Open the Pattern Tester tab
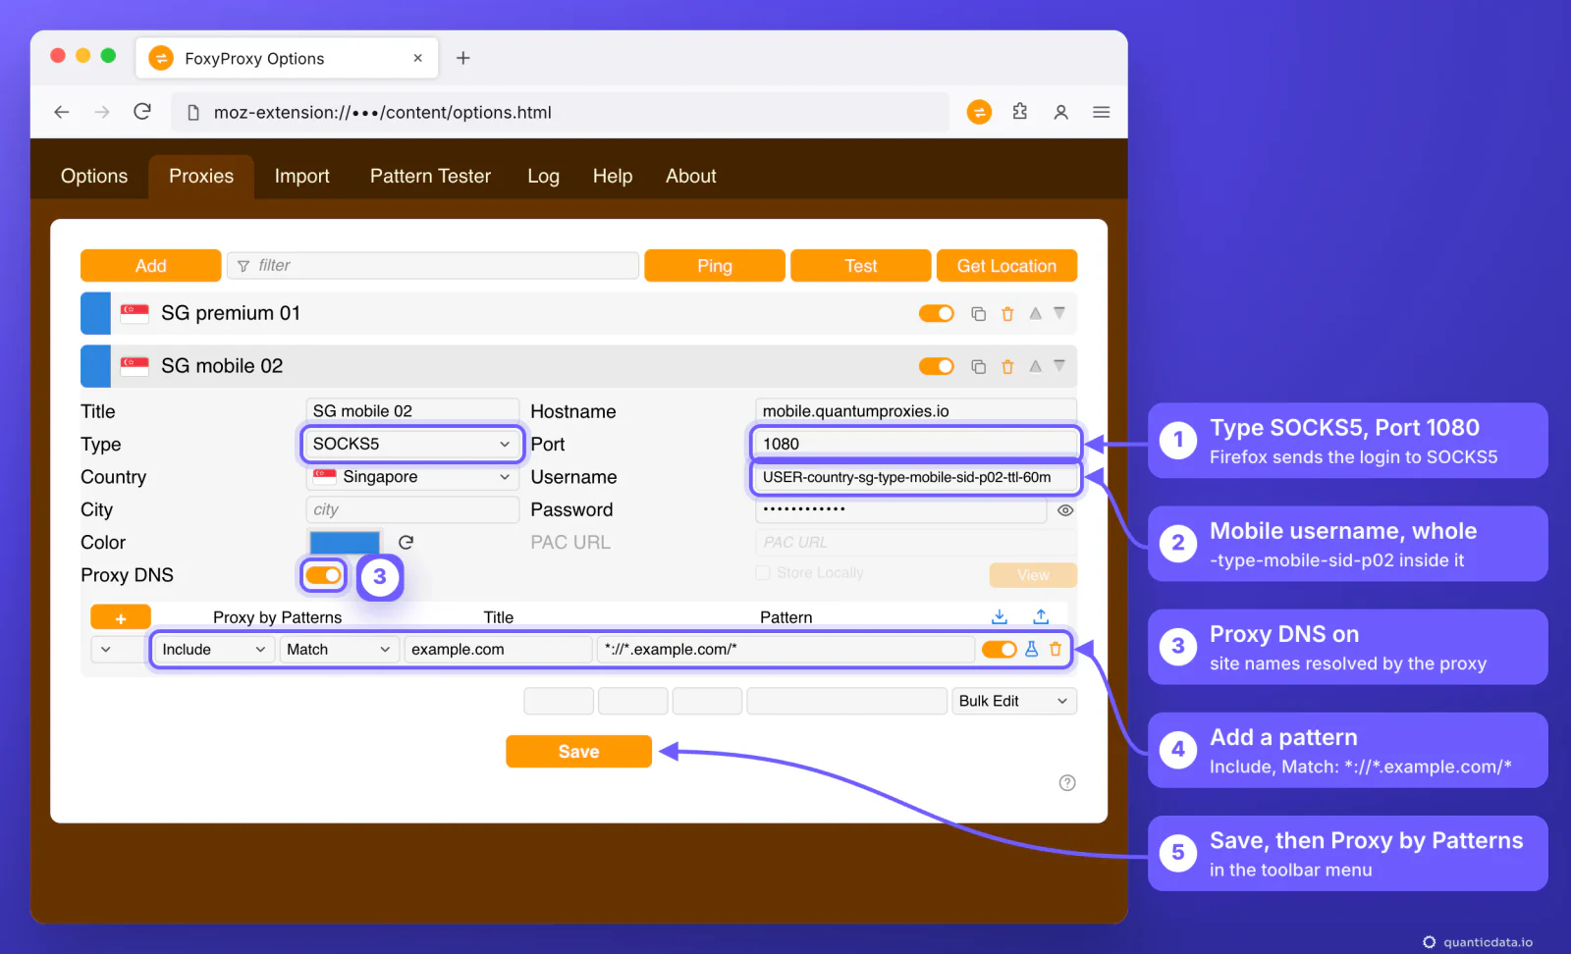This screenshot has height=954, width=1571. click(x=430, y=177)
